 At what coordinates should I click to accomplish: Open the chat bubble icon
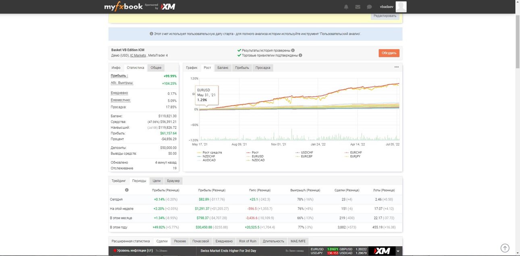[x=369, y=7]
